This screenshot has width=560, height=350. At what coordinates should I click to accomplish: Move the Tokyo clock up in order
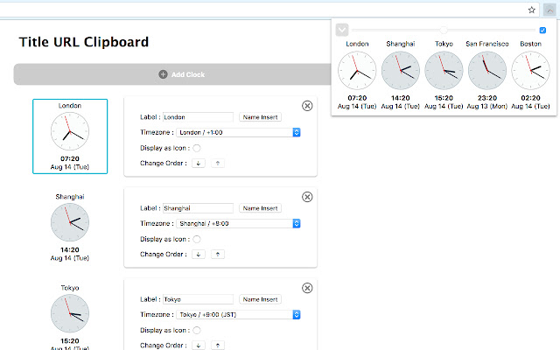pyautogui.click(x=218, y=346)
